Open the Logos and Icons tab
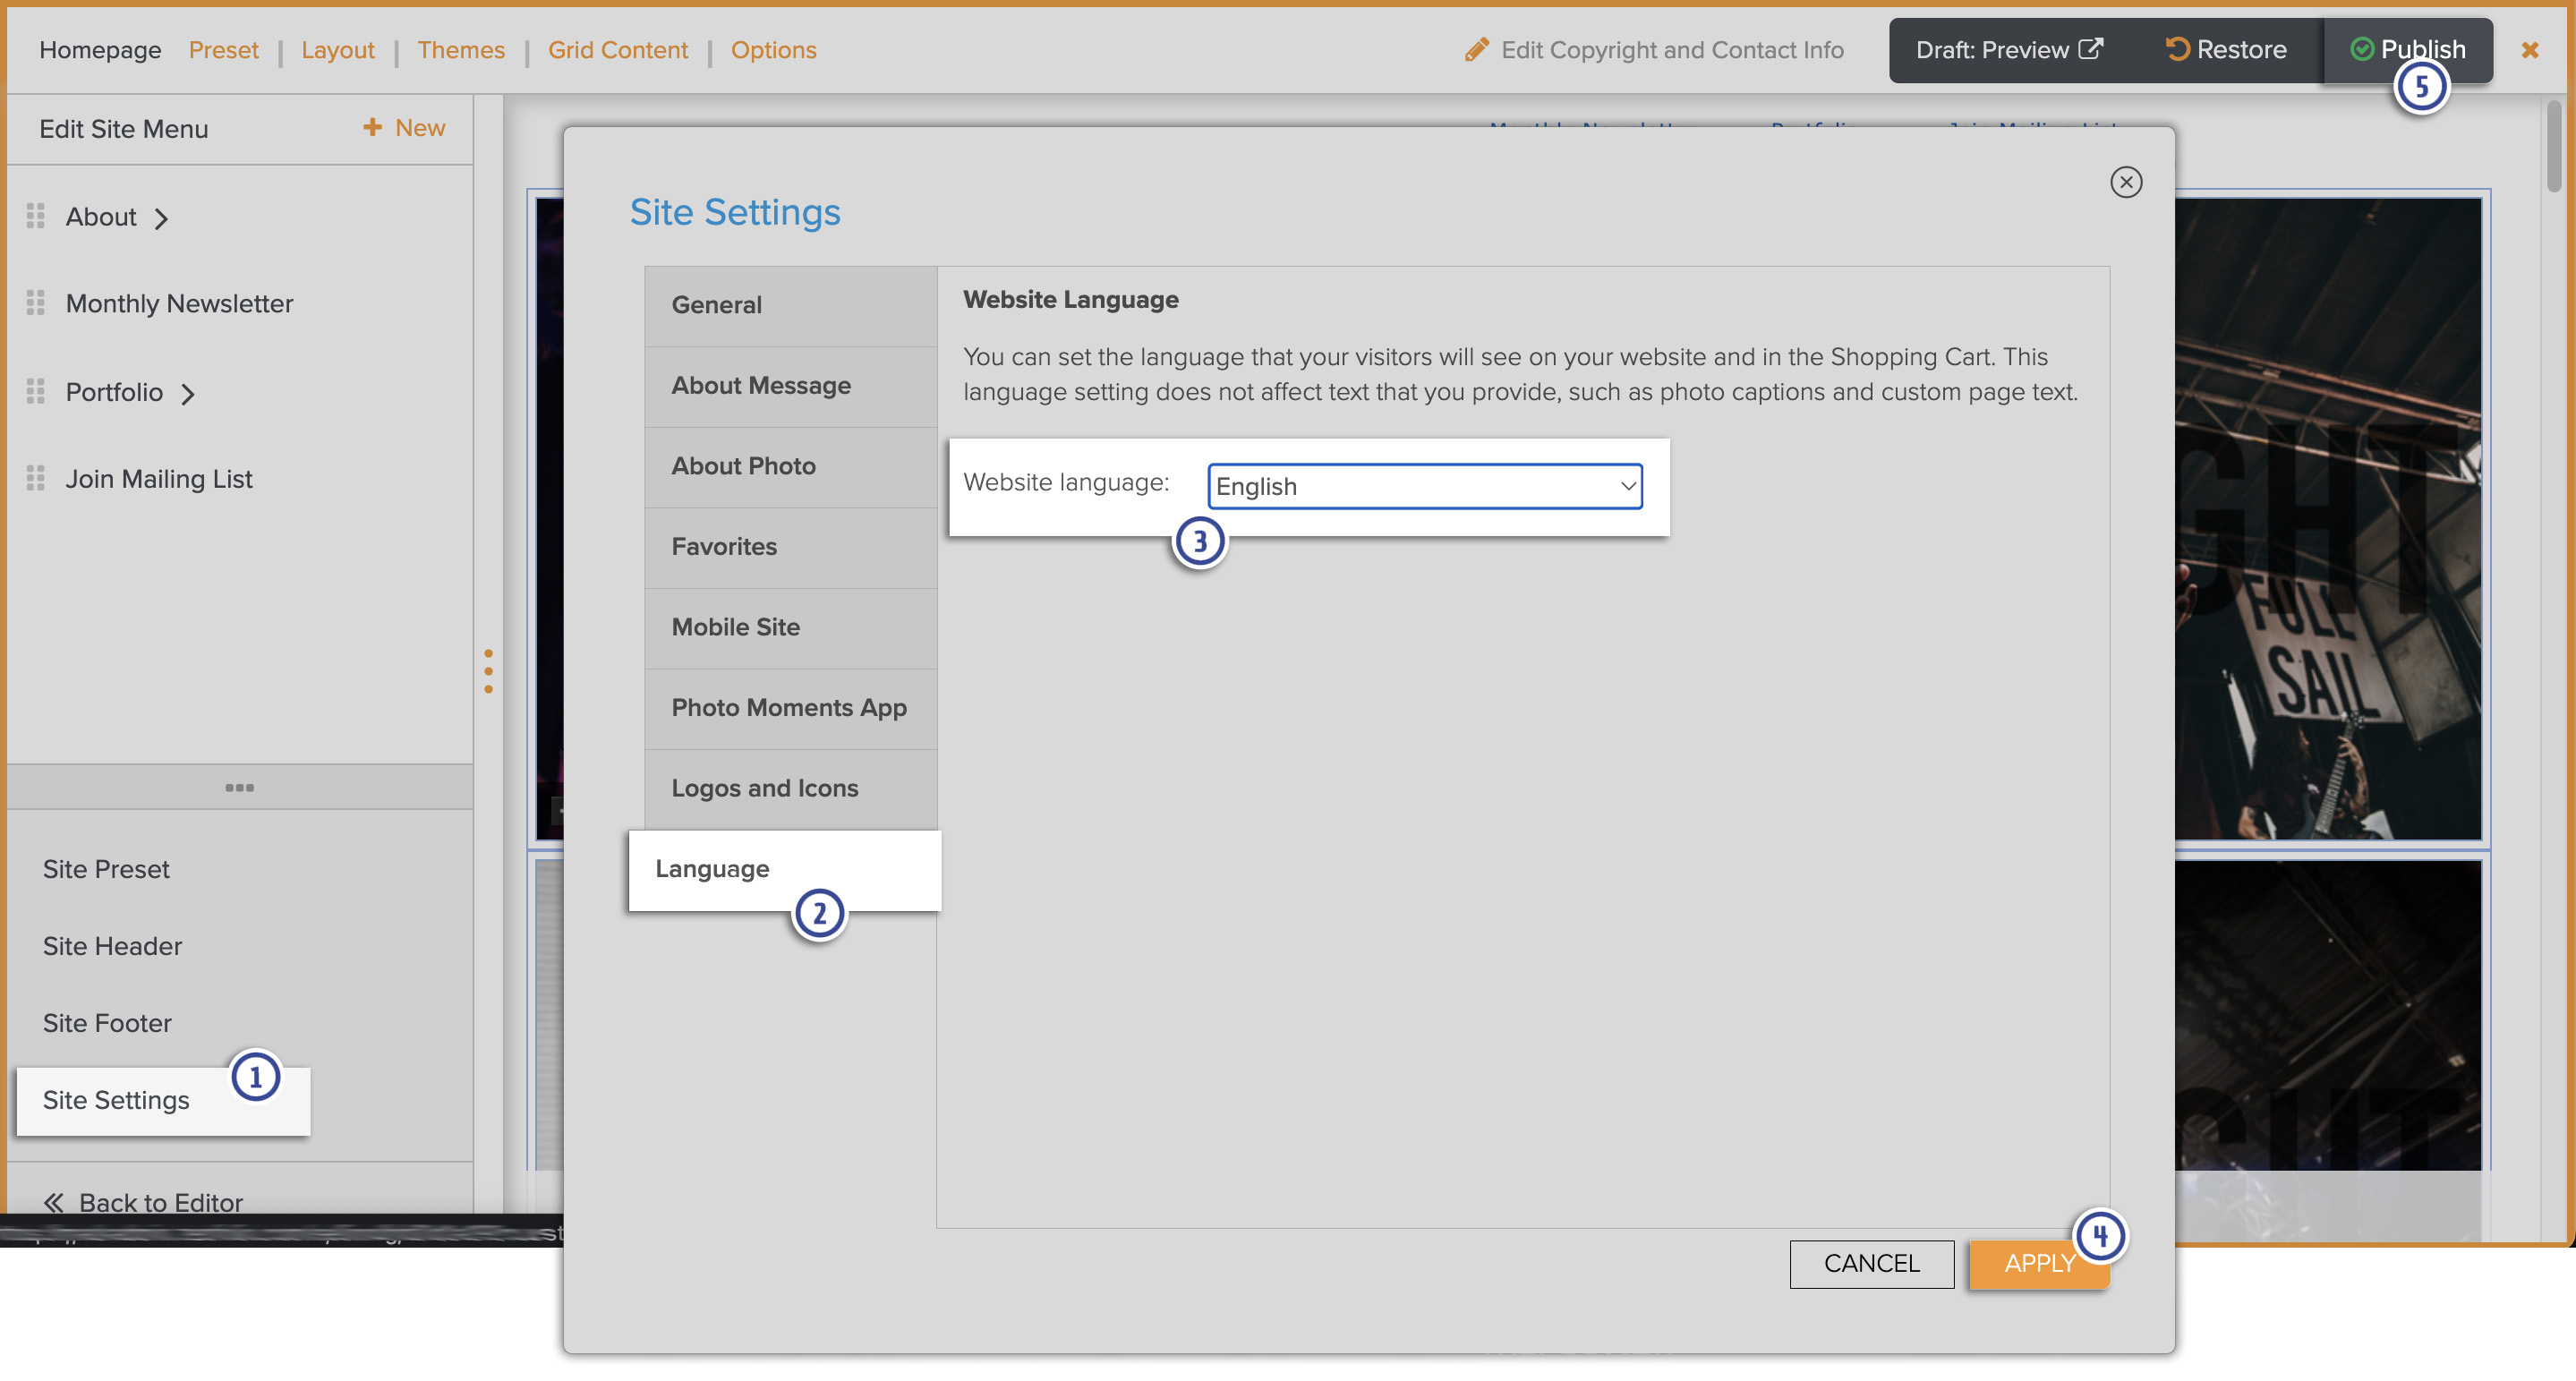 pos(791,789)
